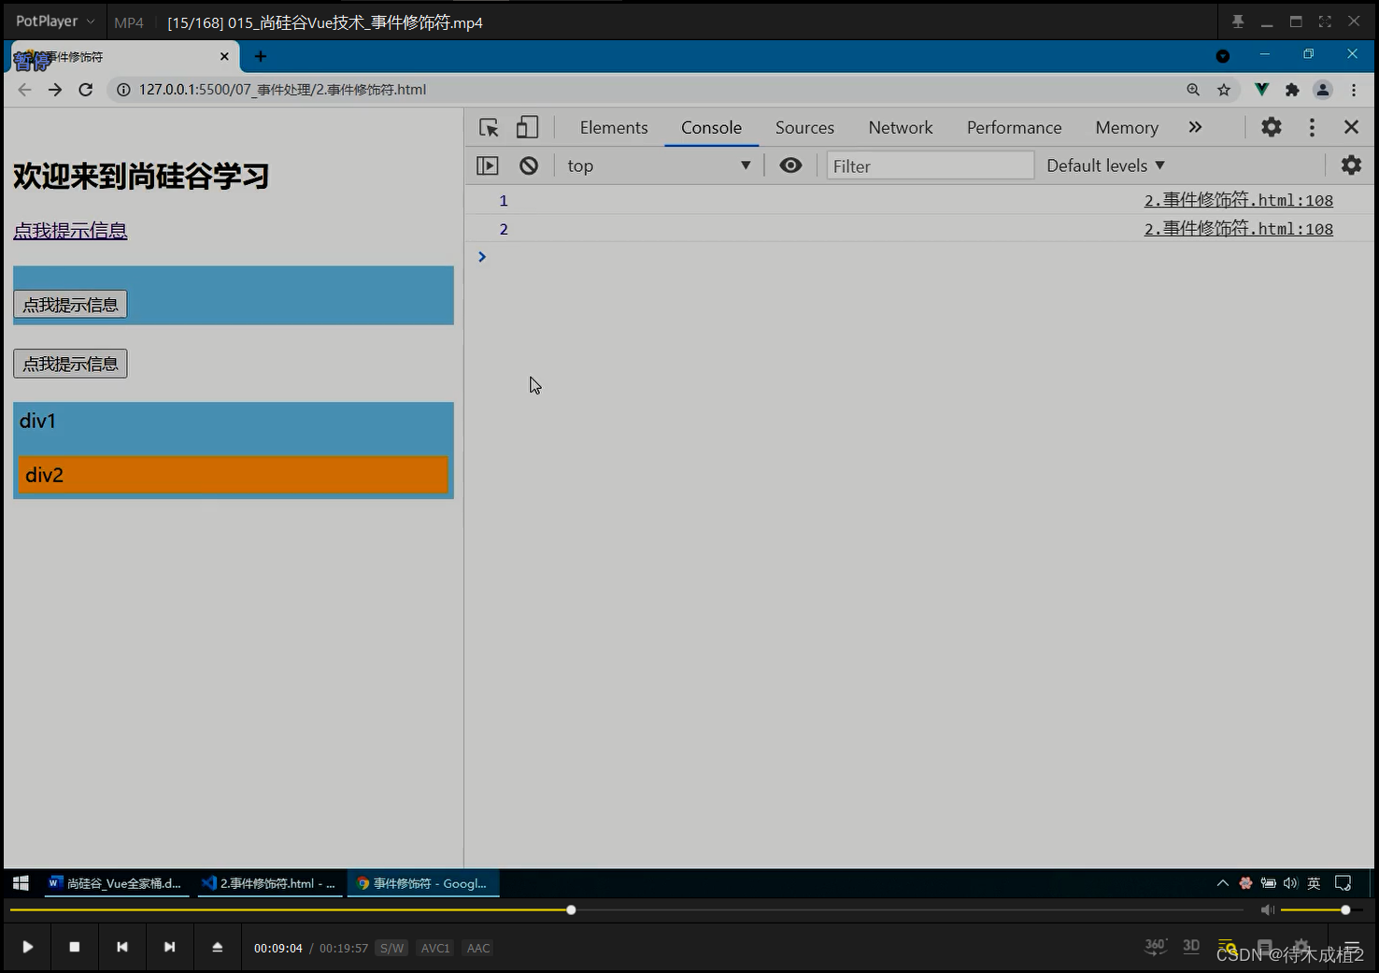The width and height of the screenshot is (1379, 973).
Task: Open the DevTools settings gear beside Memory
Action: pos(1271,127)
